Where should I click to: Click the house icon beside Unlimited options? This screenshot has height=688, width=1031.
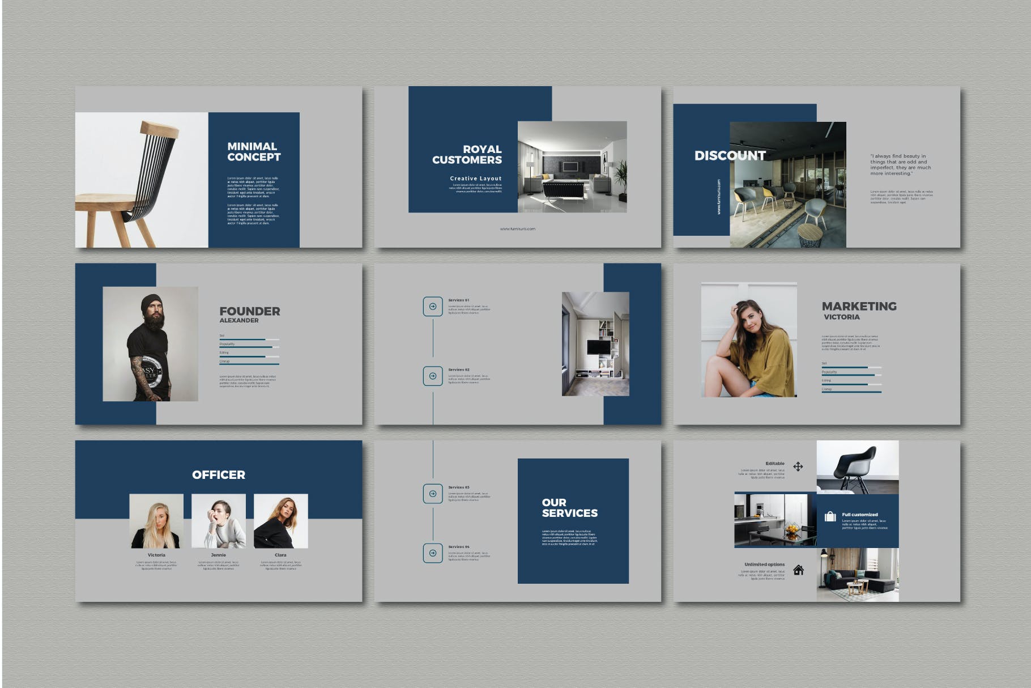click(x=799, y=570)
